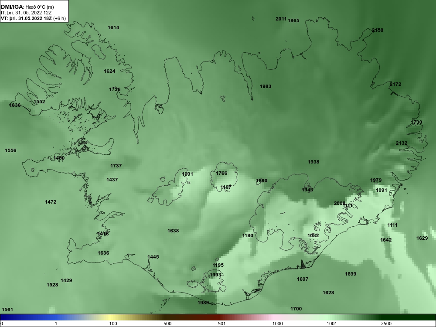The image size is (436, 327).
Task: Click the 1993 value on the glacier
Action: (x=215, y=275)
